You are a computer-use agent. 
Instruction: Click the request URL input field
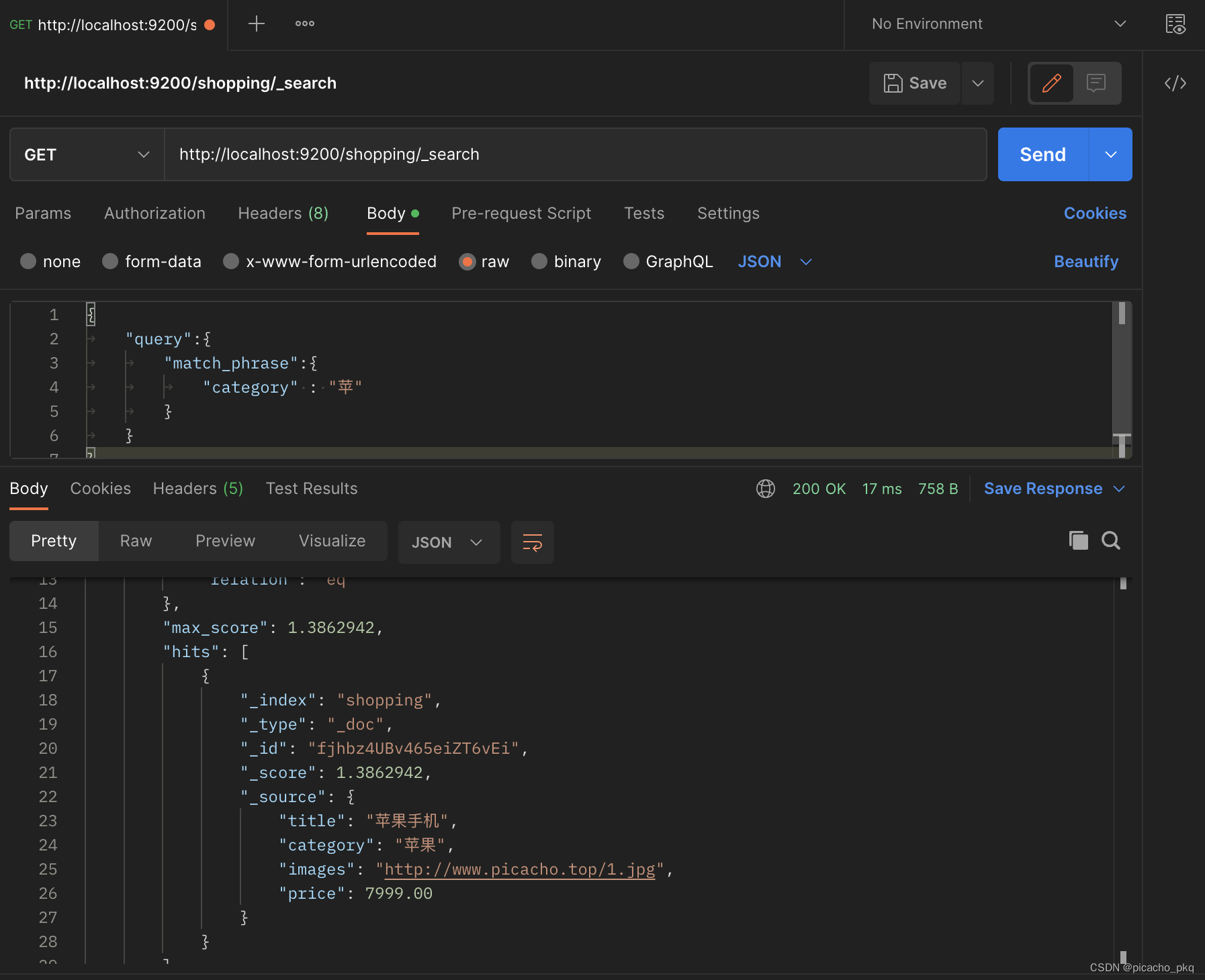click(x=575, y=154)
